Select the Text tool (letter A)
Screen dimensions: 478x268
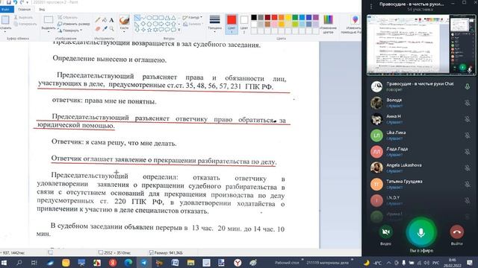(x=111, y=20)
